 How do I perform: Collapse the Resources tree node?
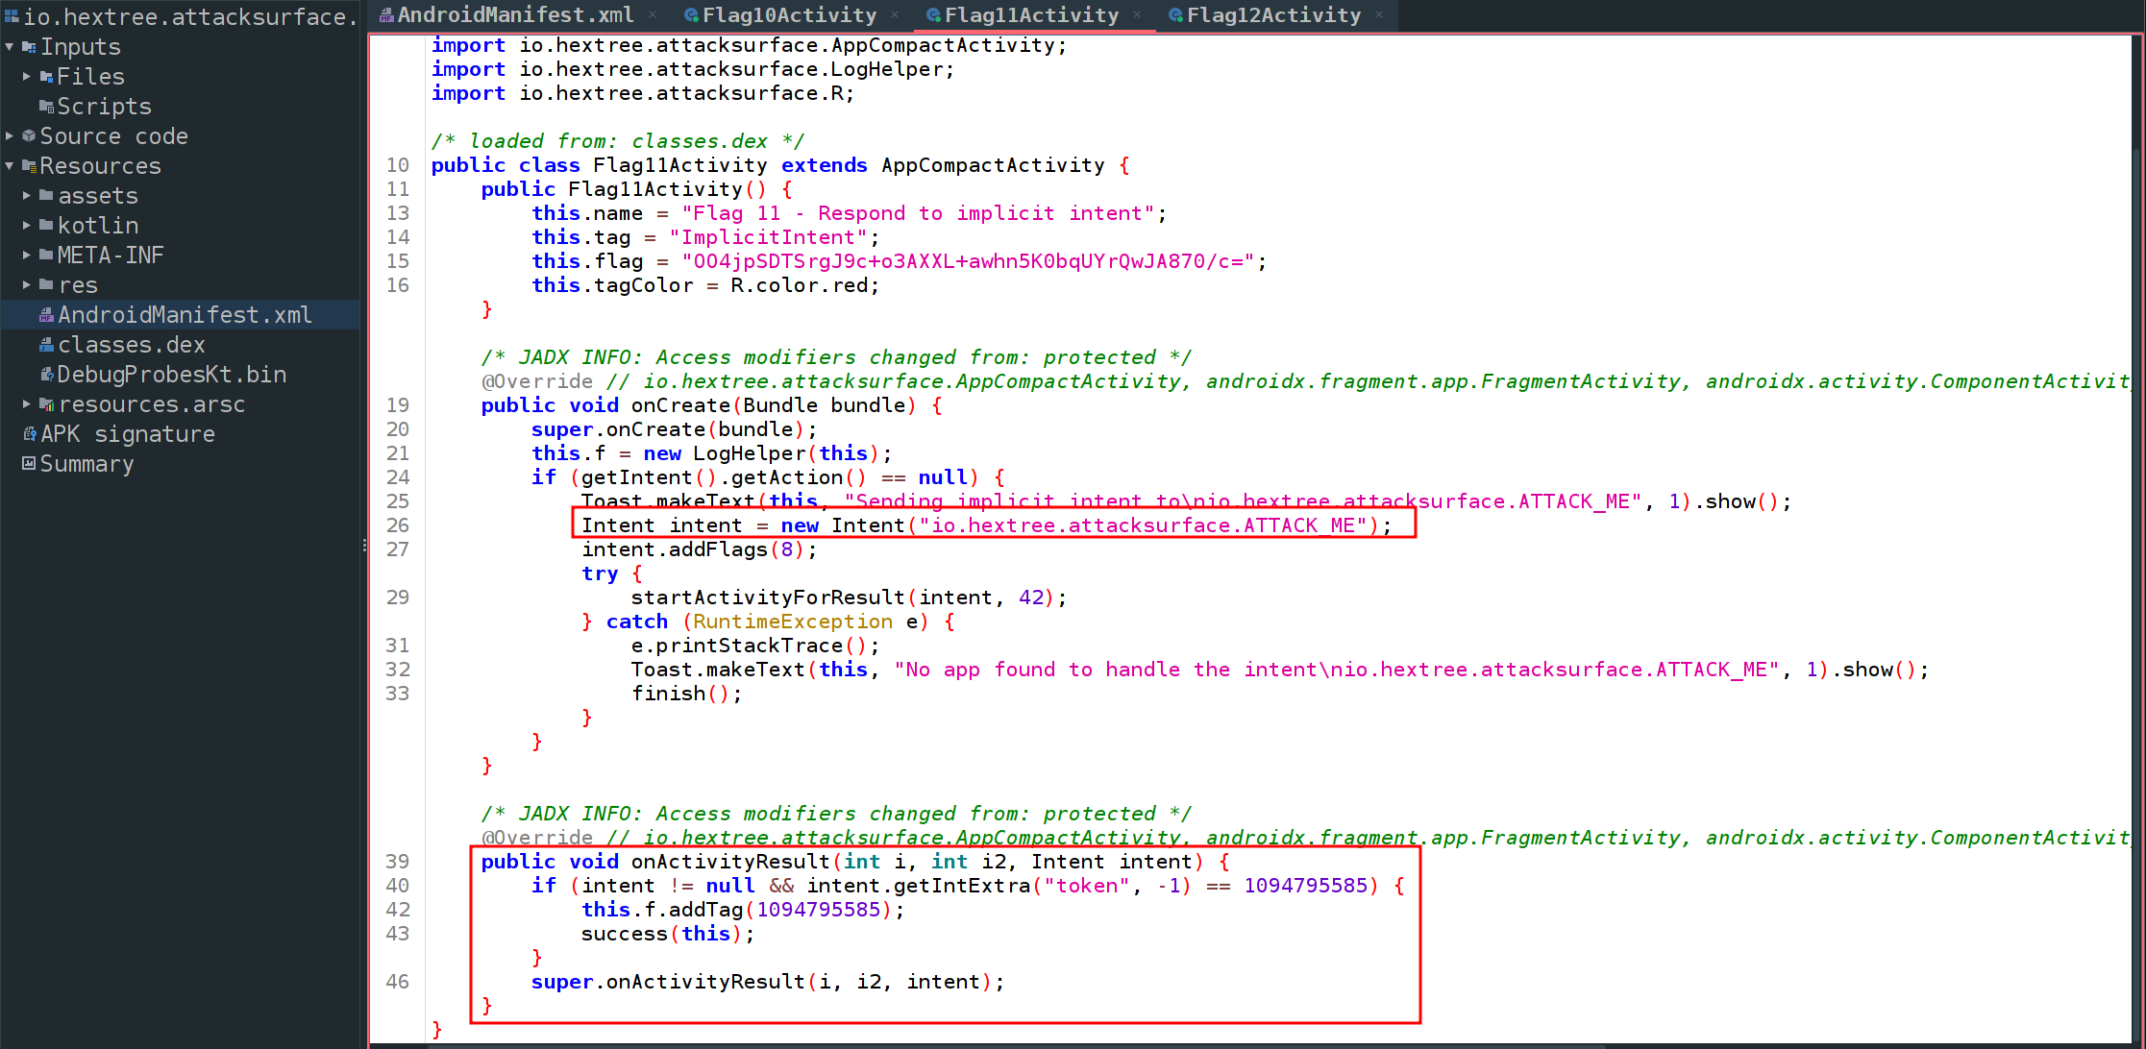coord(10,165)
